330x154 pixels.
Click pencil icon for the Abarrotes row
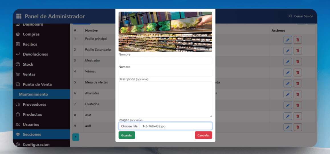tap(288, 94)
